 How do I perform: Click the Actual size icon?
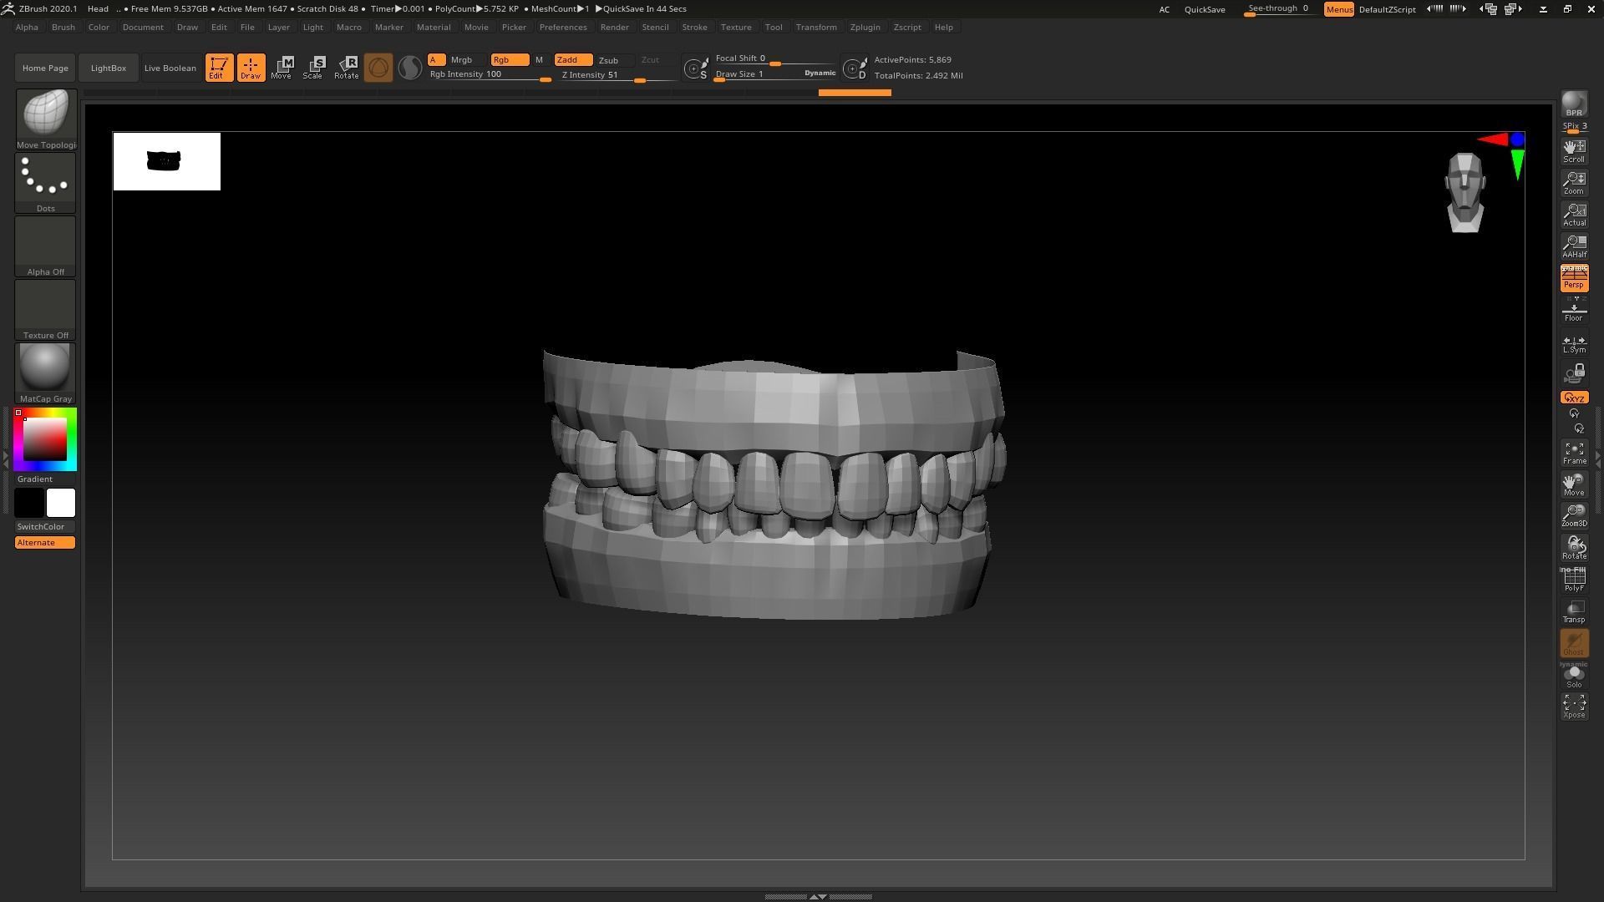click(x=1574, y=215)
